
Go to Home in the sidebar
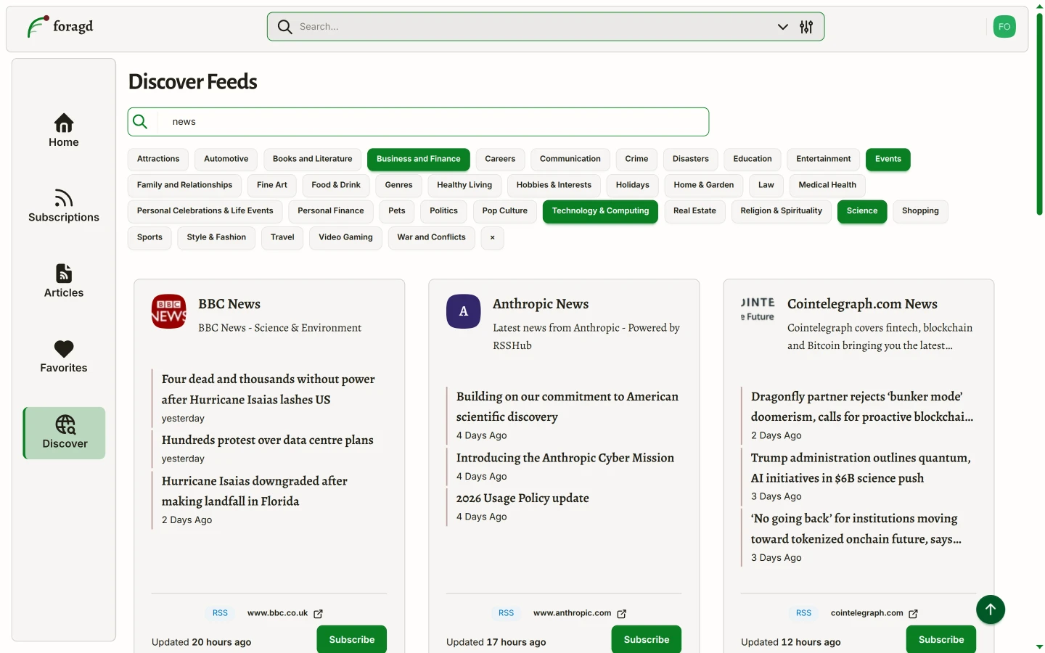pyautogui.click(x=64, y=131)
